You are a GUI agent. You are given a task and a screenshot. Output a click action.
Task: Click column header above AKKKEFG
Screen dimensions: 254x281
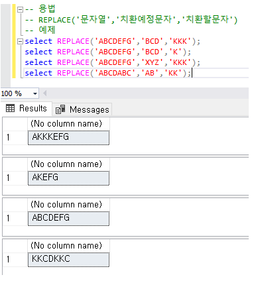pyautogui.click(x=68, y=124)
